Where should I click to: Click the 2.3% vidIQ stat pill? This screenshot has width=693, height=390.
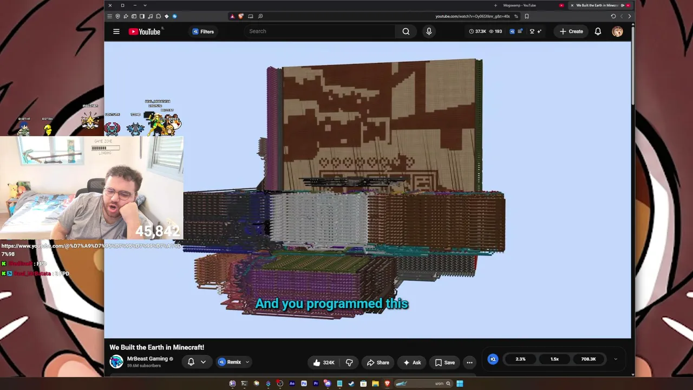[x=520, y=359]
